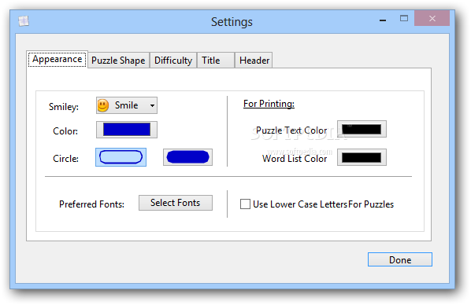This screenshot has height=305, width=471.
Task: Enable lower case letters for puzzles
Action: click(245, 204)
